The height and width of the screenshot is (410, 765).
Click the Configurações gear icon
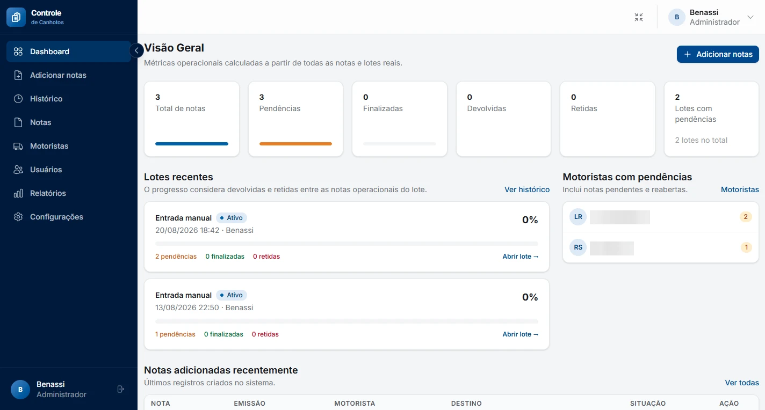18,217
